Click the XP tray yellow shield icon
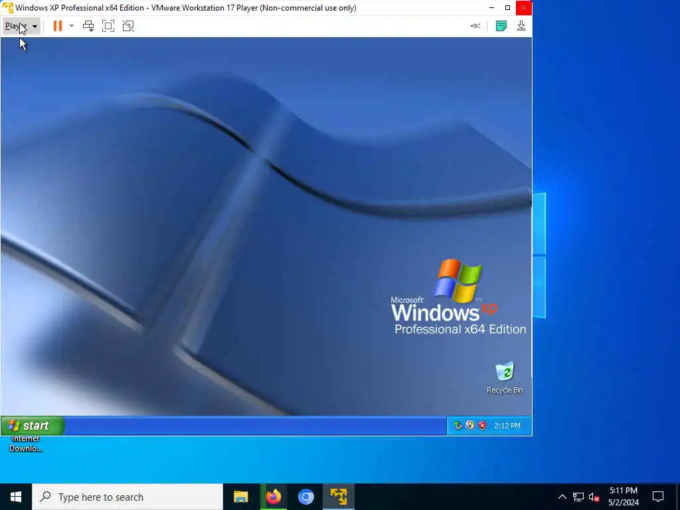This screenshot has width=680, height=510. coord(470,426)
